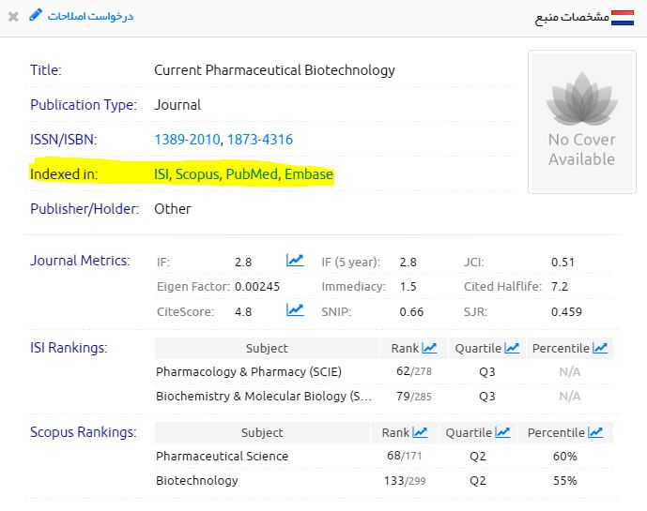
Task: Click the Netherlands flag icon
Action: pyautogui.click(x=623, y=17)
